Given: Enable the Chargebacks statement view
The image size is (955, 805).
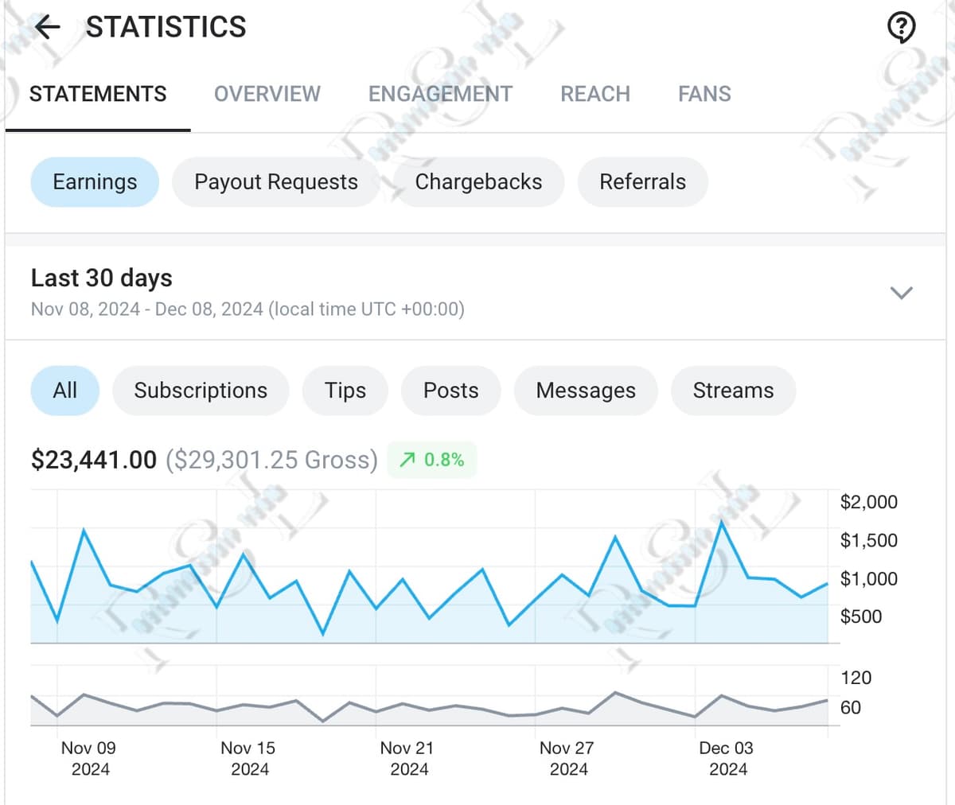Looking at the screenshot, I should click(x=479, y=182).
